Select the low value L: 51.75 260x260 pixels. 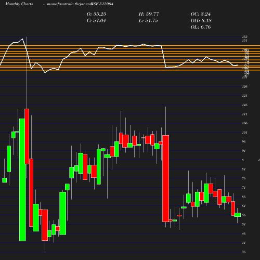point(148,21)
